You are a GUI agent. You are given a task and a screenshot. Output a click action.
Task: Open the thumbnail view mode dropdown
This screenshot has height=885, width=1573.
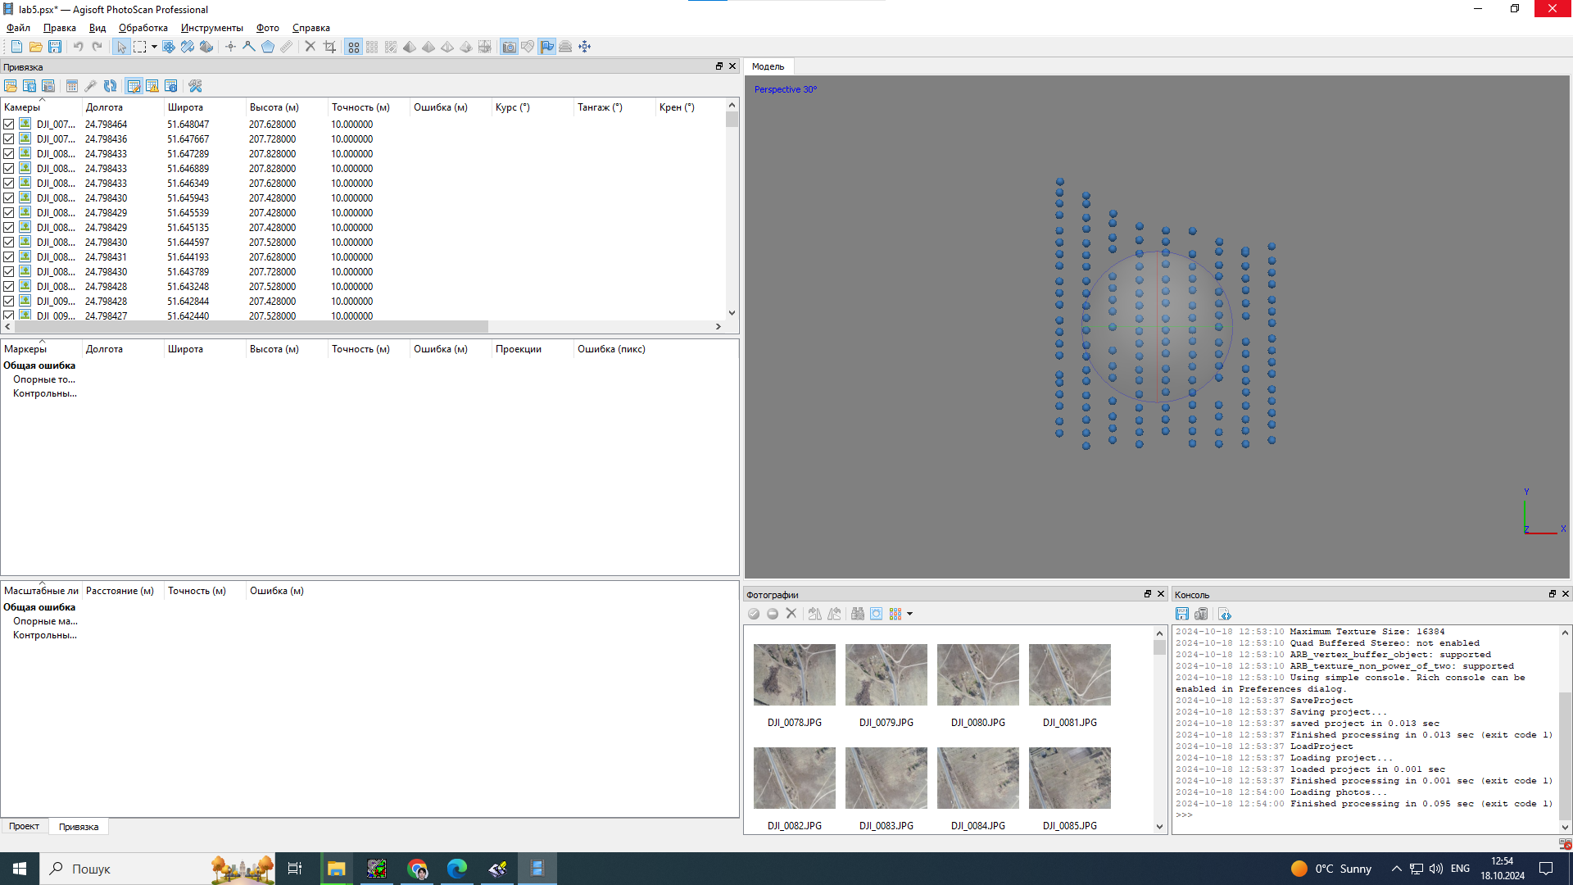click(x=909, y=614)
